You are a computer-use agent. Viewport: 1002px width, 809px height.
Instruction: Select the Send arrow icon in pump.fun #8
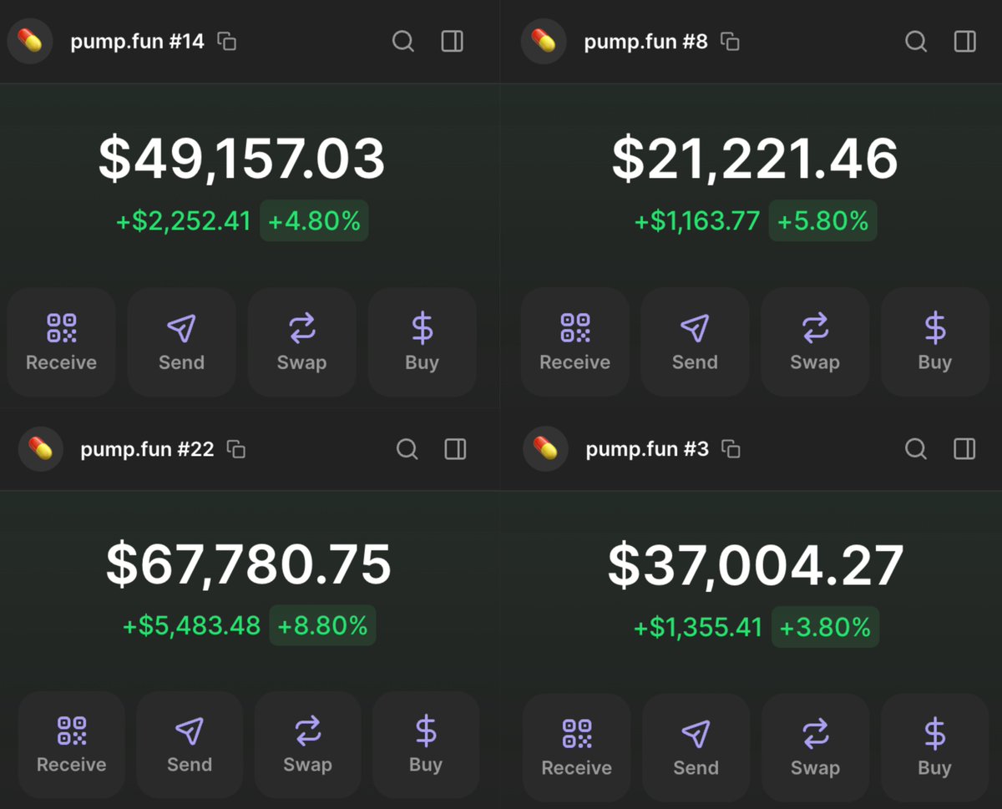(695, 327)
